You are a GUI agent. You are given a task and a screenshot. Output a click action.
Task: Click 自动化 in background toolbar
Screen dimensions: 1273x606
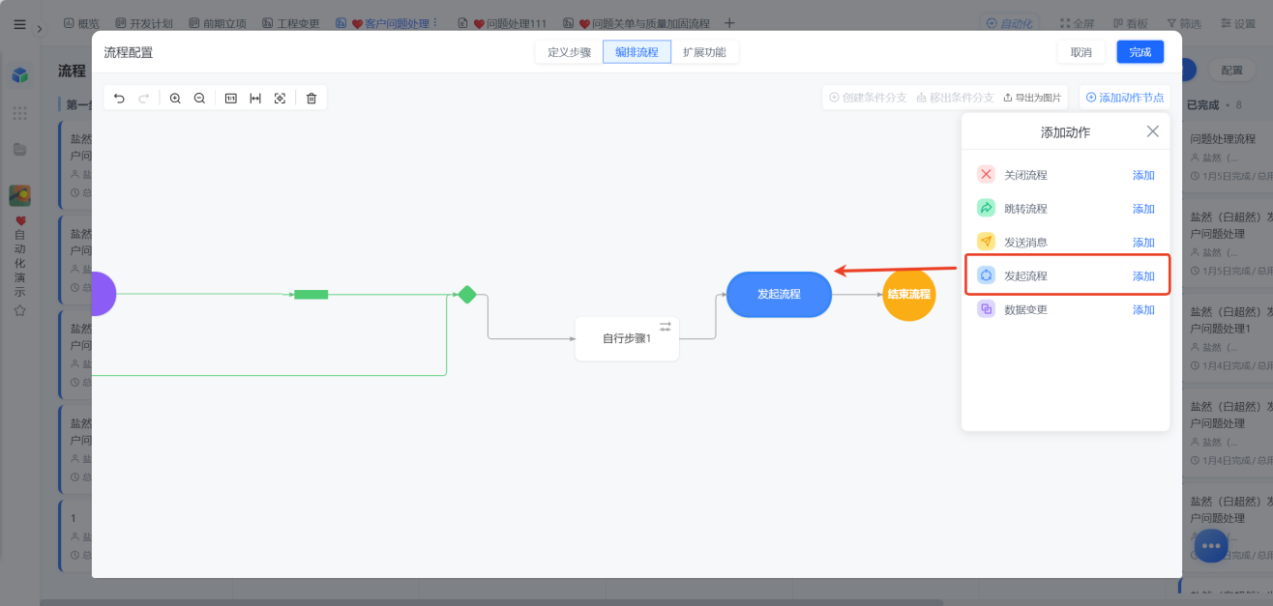(1008, 23)
